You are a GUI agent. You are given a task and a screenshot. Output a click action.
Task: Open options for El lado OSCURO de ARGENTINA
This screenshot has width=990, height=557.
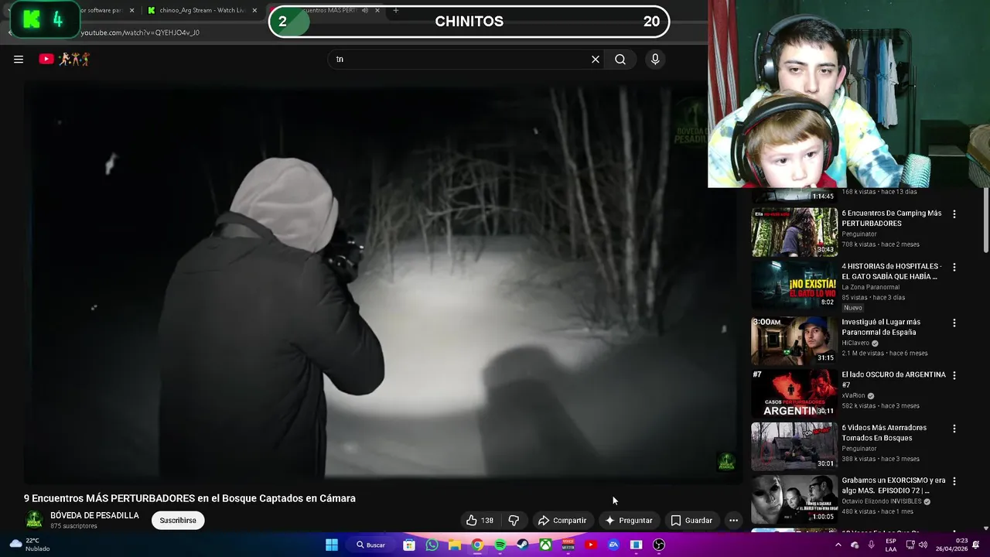tap(954, 375)
